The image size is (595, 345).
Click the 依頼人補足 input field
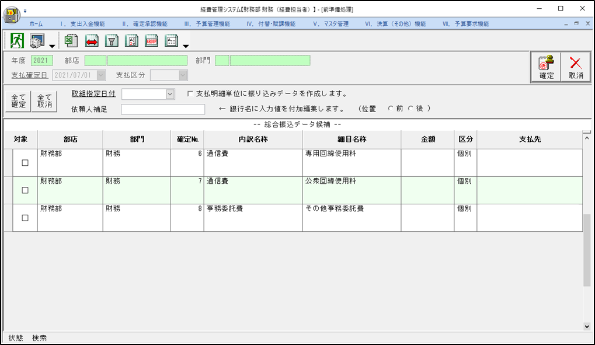point(163,109)
